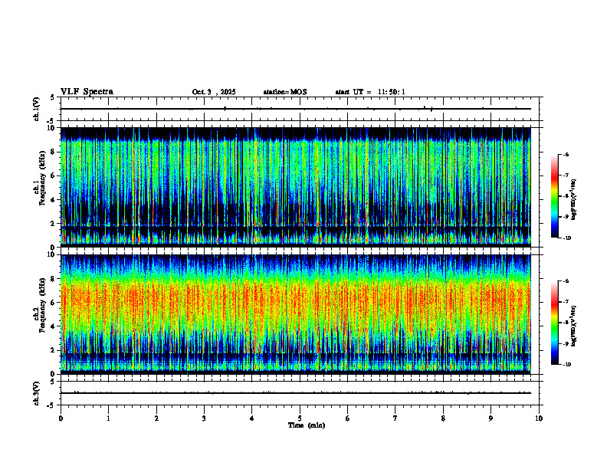Click the "ch.1(V)" waveform axis label
The width and height of the screenshot is (607, 469).
[x=36, y=109]
